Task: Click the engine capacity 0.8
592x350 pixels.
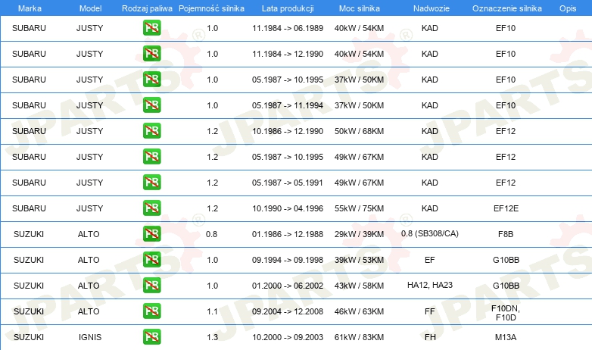Action: tap(211, 234)
